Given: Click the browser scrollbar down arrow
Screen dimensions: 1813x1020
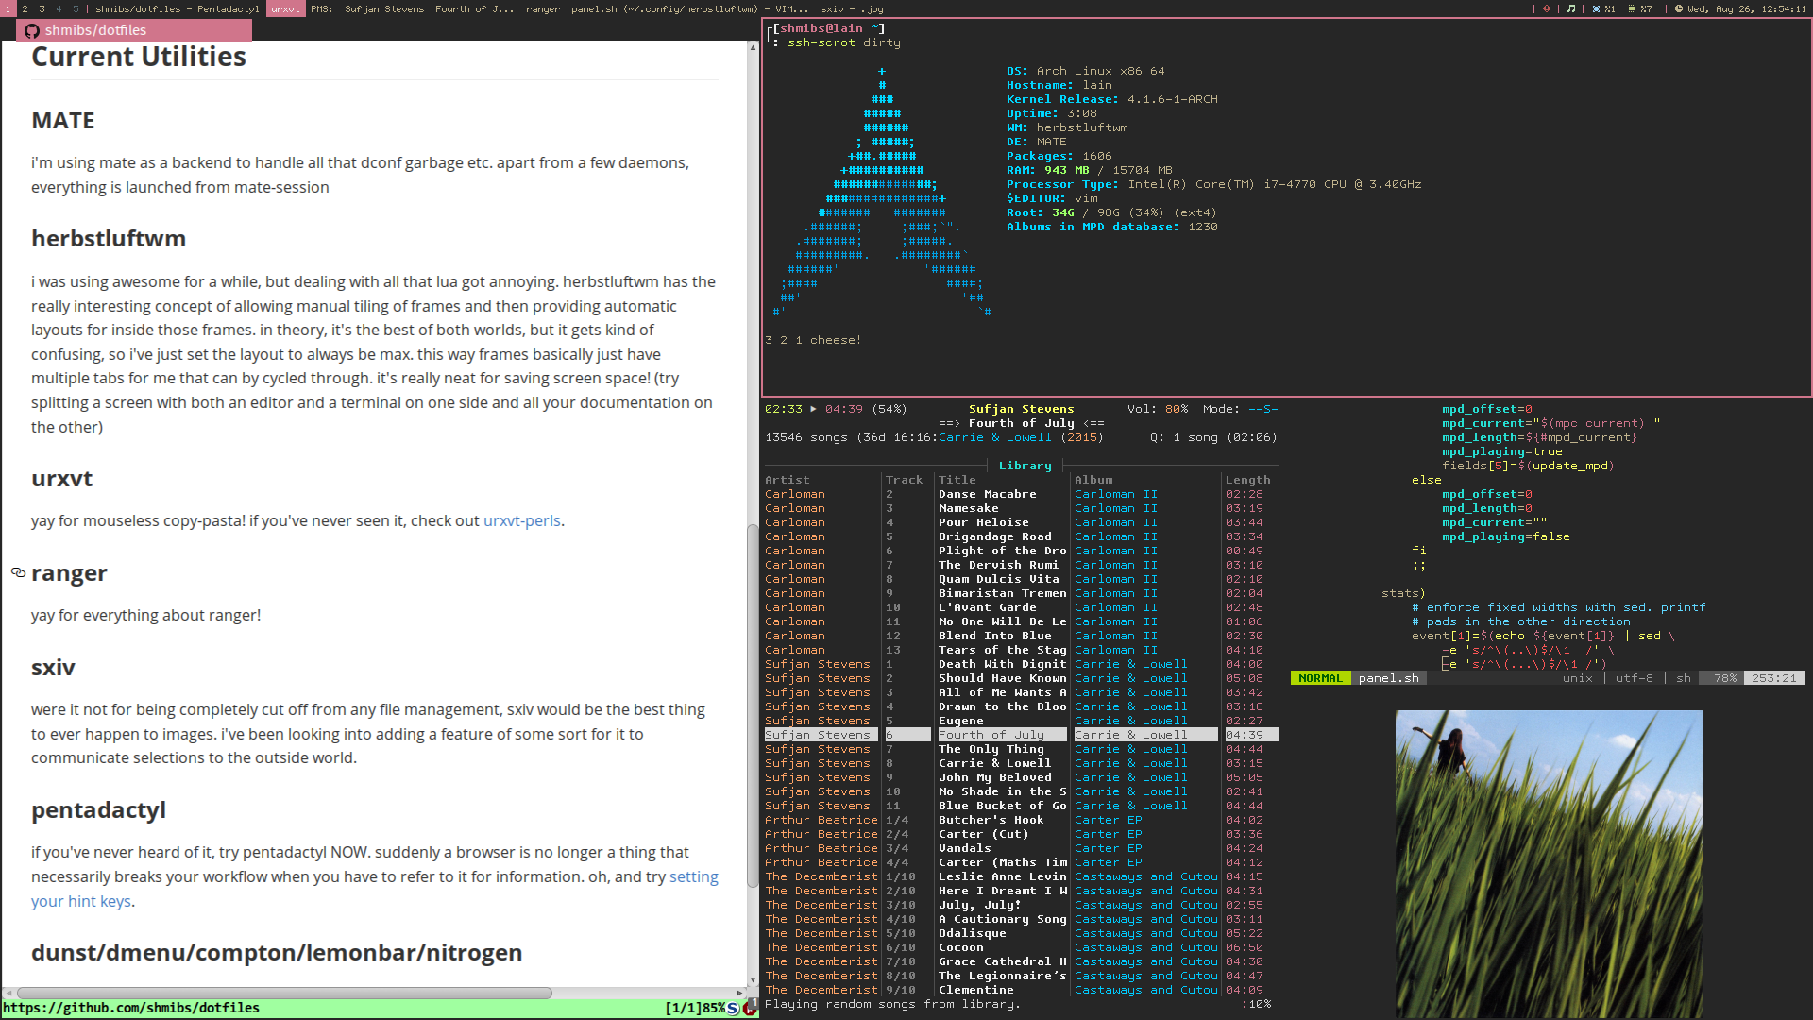Looking at the screenshot, I should coord(753,980).
